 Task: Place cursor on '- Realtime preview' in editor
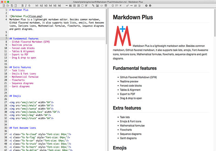click(21, 45)
